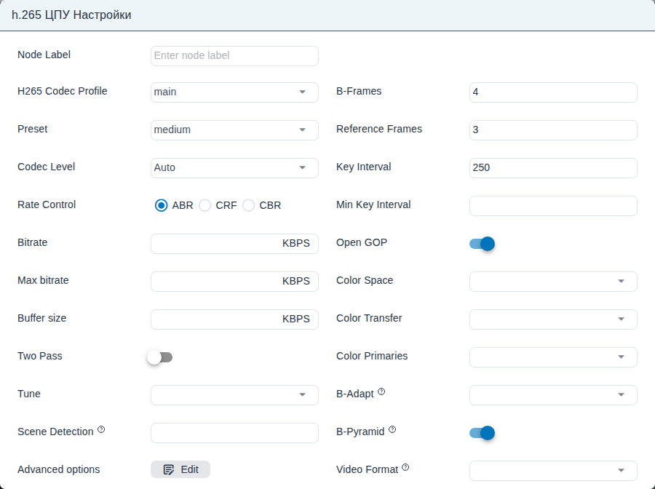Disable the Open GOP switch
Viewport: 655px width, 489px height.
click(482, 244)
